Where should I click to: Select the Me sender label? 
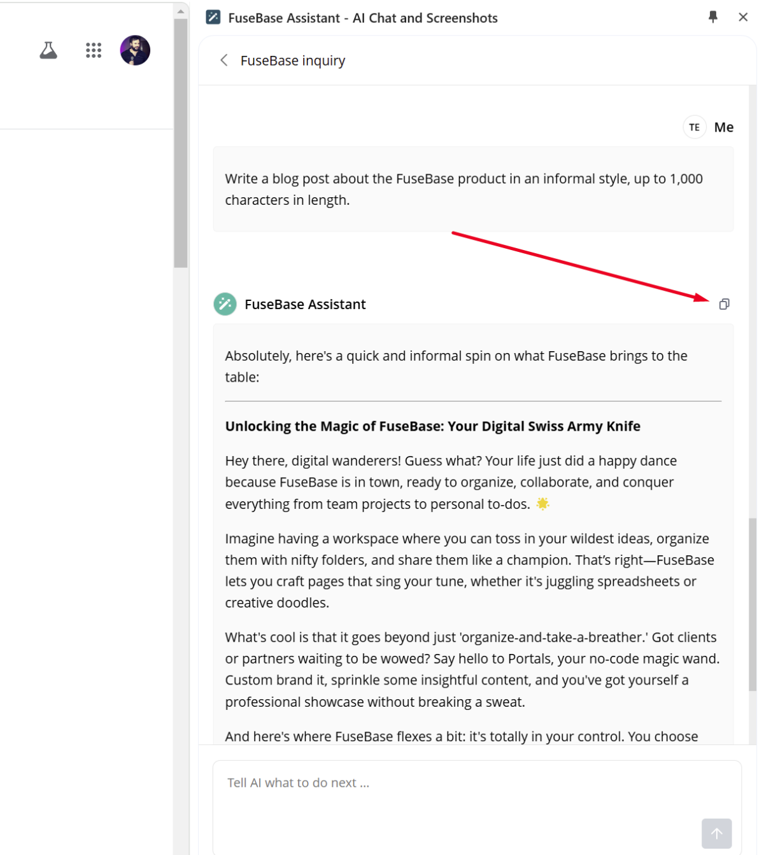(724, 127)
